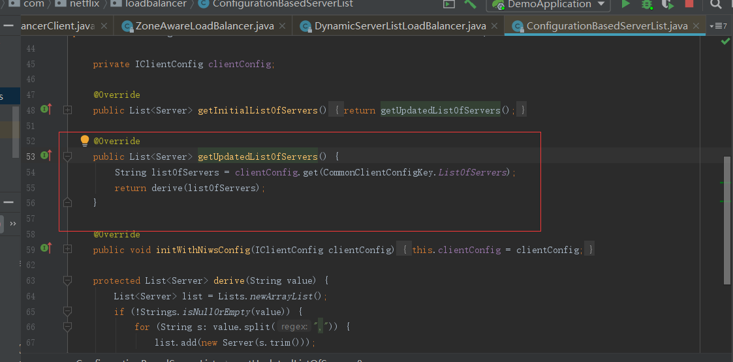Hide the side panel with the top minus icon

coord(8,25)
